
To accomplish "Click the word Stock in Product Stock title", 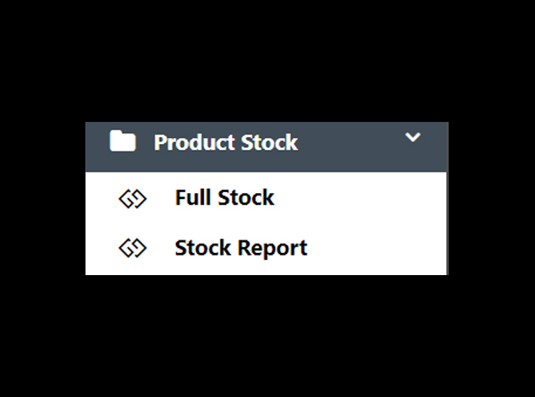I will pos(269,142).
